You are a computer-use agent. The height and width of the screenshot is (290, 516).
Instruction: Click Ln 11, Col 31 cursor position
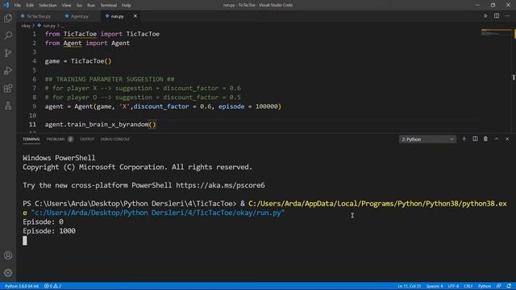[x=409, y=286]
